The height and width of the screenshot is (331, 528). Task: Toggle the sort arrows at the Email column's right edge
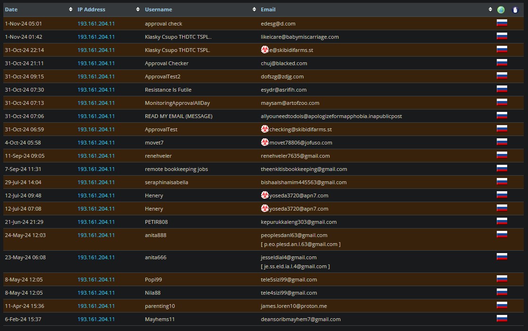490,9
